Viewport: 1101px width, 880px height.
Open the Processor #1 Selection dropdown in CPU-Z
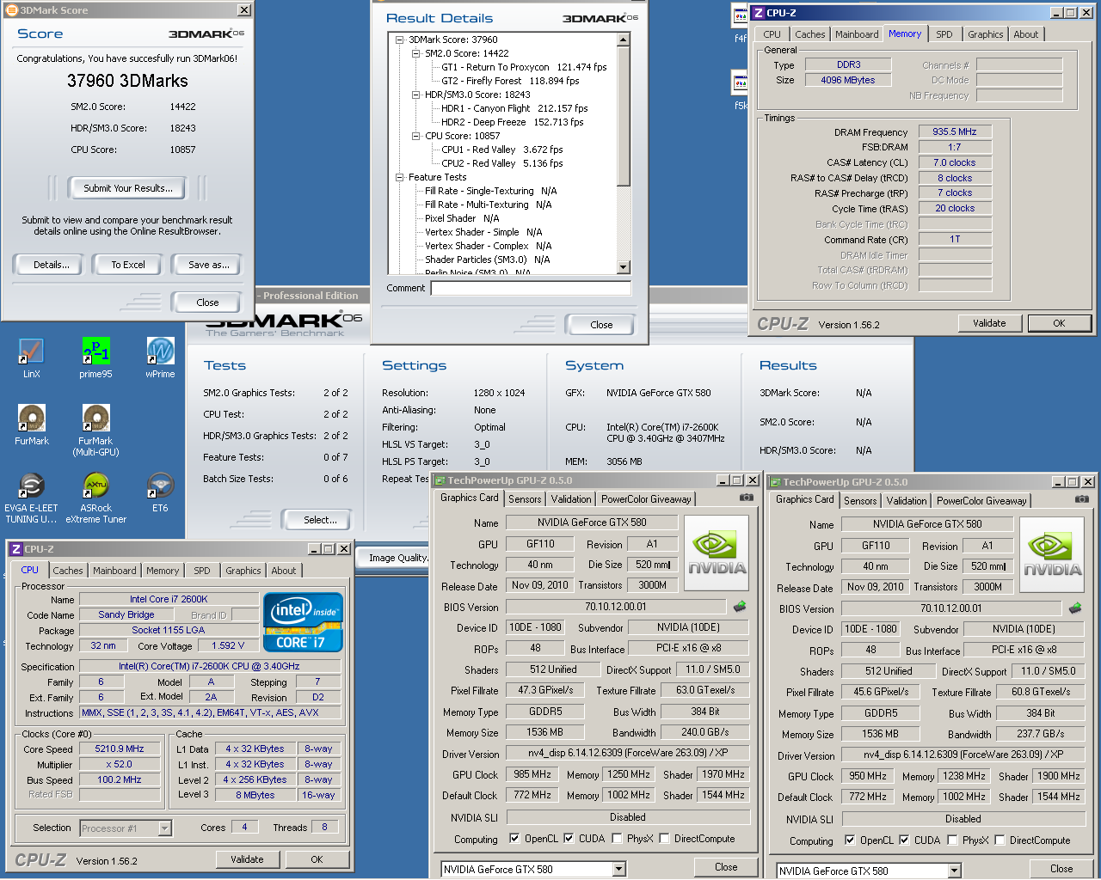click(x=164, y=828)
